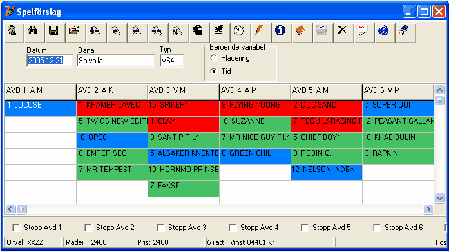Click the Bana field containing Solvalla
The image size is (449, 252).
click(x=116, y=61)
